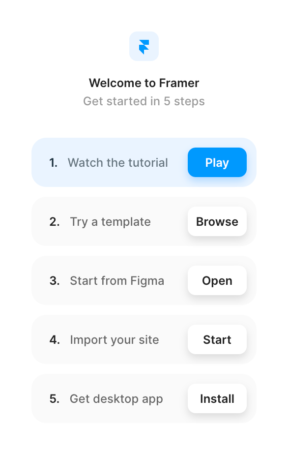Click step number 1 label
This screenshot has height=455, width=288.
coord(54,162)
